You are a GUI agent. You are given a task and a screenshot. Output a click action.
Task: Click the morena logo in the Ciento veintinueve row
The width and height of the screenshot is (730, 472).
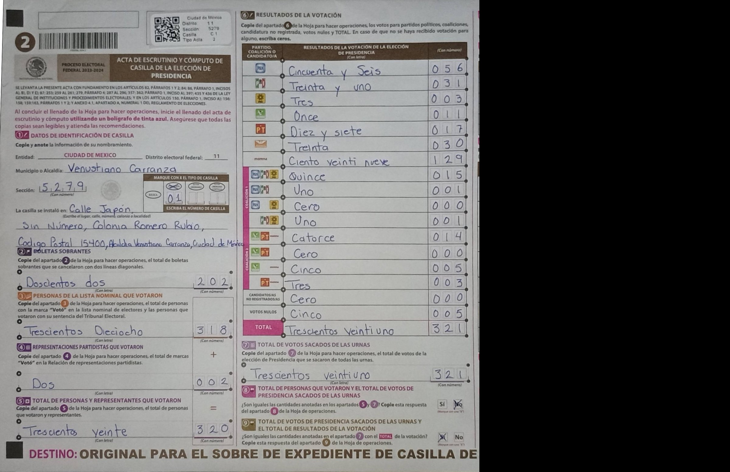coord(260,159)
